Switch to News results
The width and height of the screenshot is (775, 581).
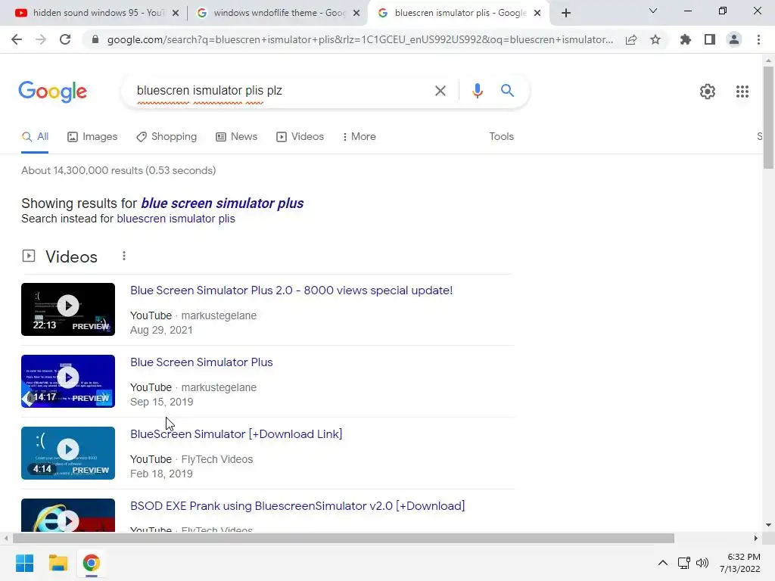coord(237,137)
